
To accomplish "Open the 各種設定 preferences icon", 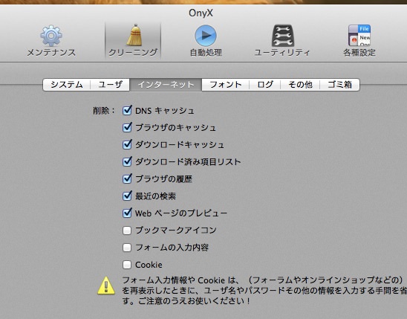I will click(359, 36).
